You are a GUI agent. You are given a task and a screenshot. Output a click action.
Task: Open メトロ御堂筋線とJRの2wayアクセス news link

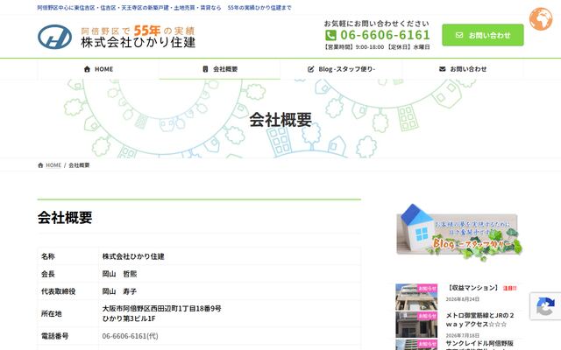(479, 319)
